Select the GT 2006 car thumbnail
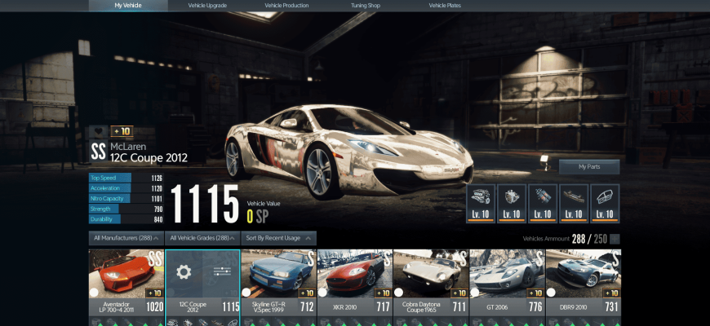The image size is (710, 326). pos(507,274)
